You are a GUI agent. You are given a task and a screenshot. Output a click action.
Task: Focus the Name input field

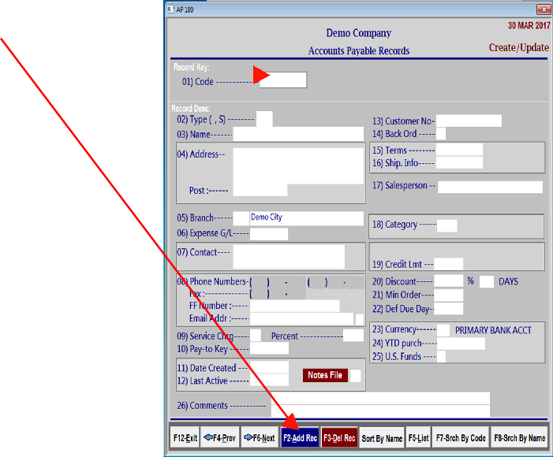pos(298,135)
